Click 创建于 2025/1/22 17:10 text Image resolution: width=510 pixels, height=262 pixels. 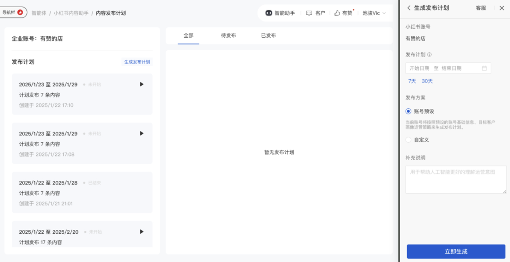click(x=46, y=105)
